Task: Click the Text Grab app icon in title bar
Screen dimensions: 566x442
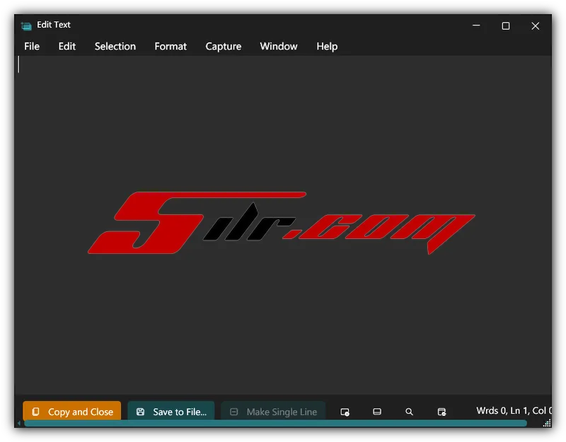Action: [x=26, y=25]
